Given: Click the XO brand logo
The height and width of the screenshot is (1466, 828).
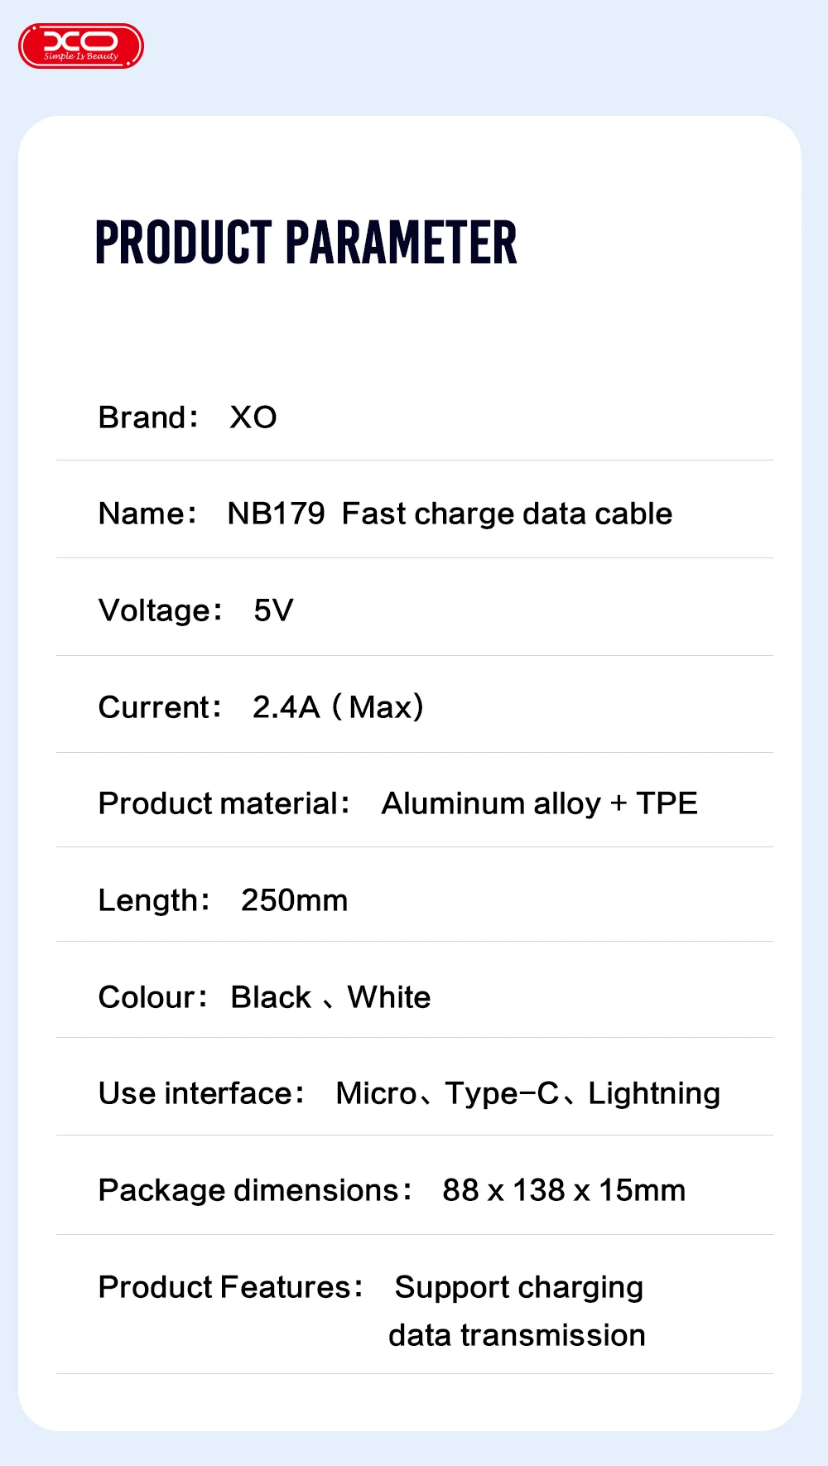Looking at the screenshot, I should [x=81, y=46].
